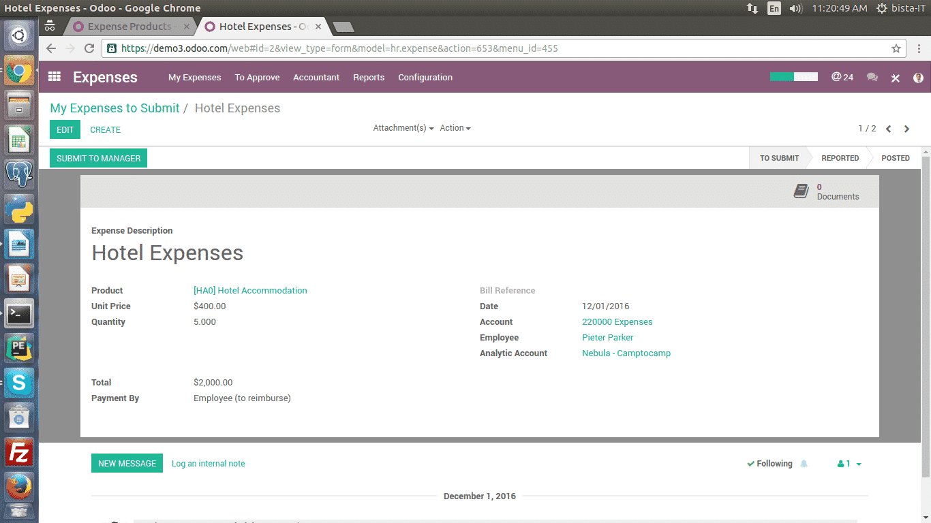Open LibreOffice Impress dock icon
This screenshot has height=523, width=931.
[x=19, y=279]
